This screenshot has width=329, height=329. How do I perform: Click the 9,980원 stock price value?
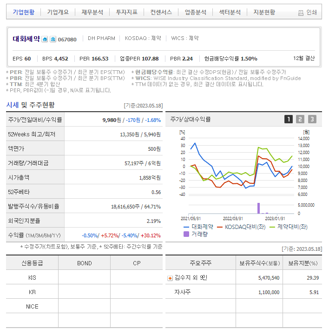pos(112,120)
